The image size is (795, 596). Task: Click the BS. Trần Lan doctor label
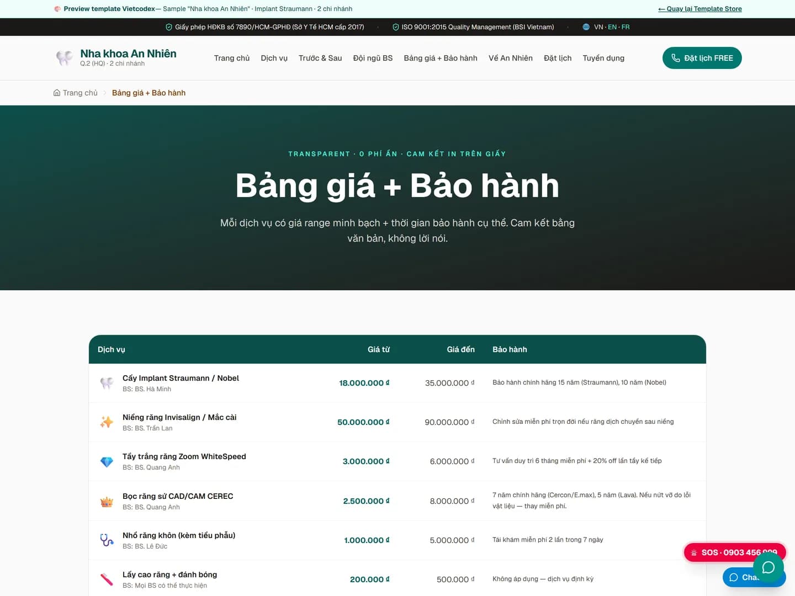tap(147, 428)
